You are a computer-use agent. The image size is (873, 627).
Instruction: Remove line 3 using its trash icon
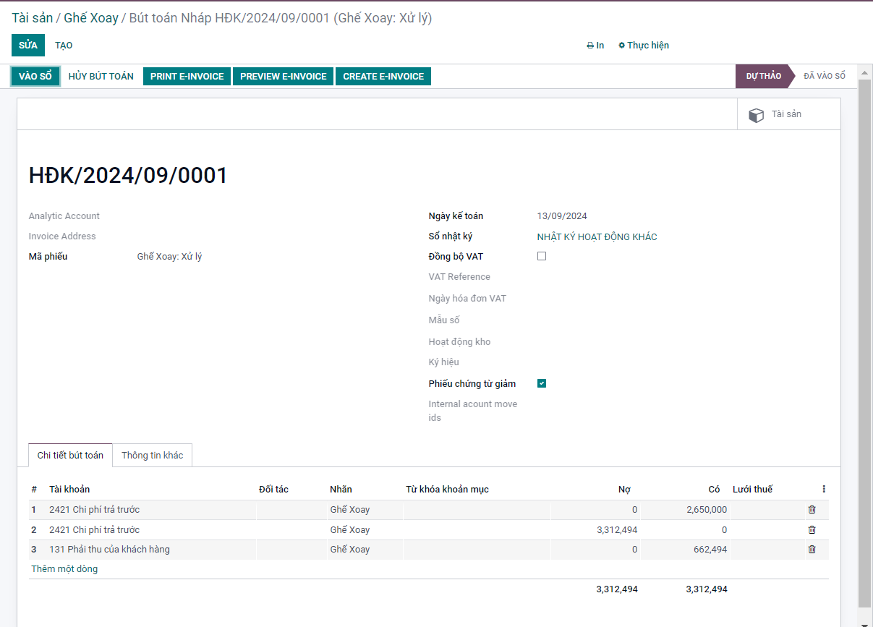click(812, 550)
